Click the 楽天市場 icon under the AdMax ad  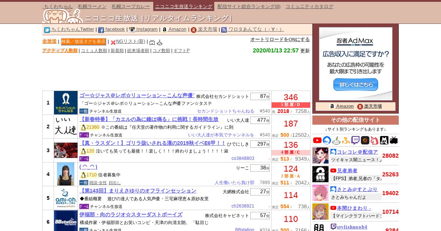tap(360, 106)
